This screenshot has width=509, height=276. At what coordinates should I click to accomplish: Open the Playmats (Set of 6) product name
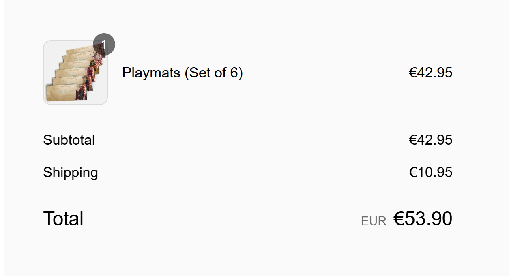pos(182,73)
